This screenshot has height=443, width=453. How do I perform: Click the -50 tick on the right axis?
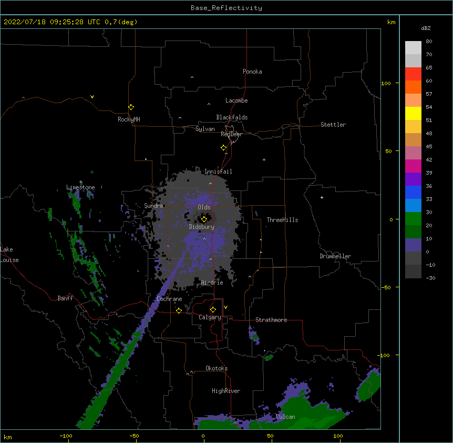[x=386, y=287]
